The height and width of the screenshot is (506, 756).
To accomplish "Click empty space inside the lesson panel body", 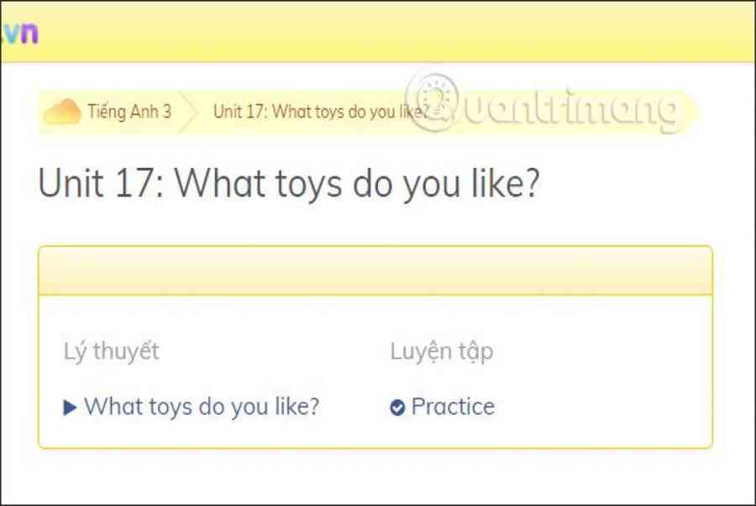I will pyautogui.click(x=605, y=378).
